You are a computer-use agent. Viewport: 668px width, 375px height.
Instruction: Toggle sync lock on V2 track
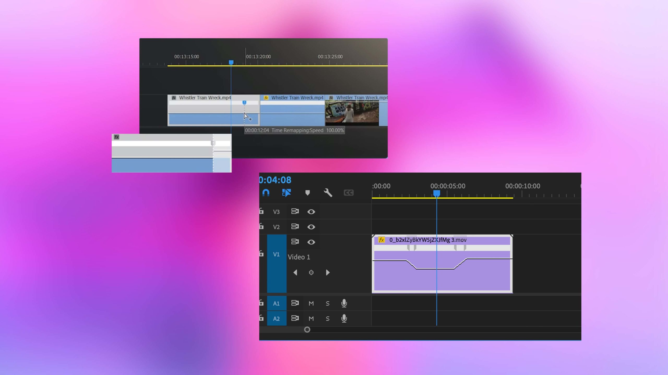(295, 226)
